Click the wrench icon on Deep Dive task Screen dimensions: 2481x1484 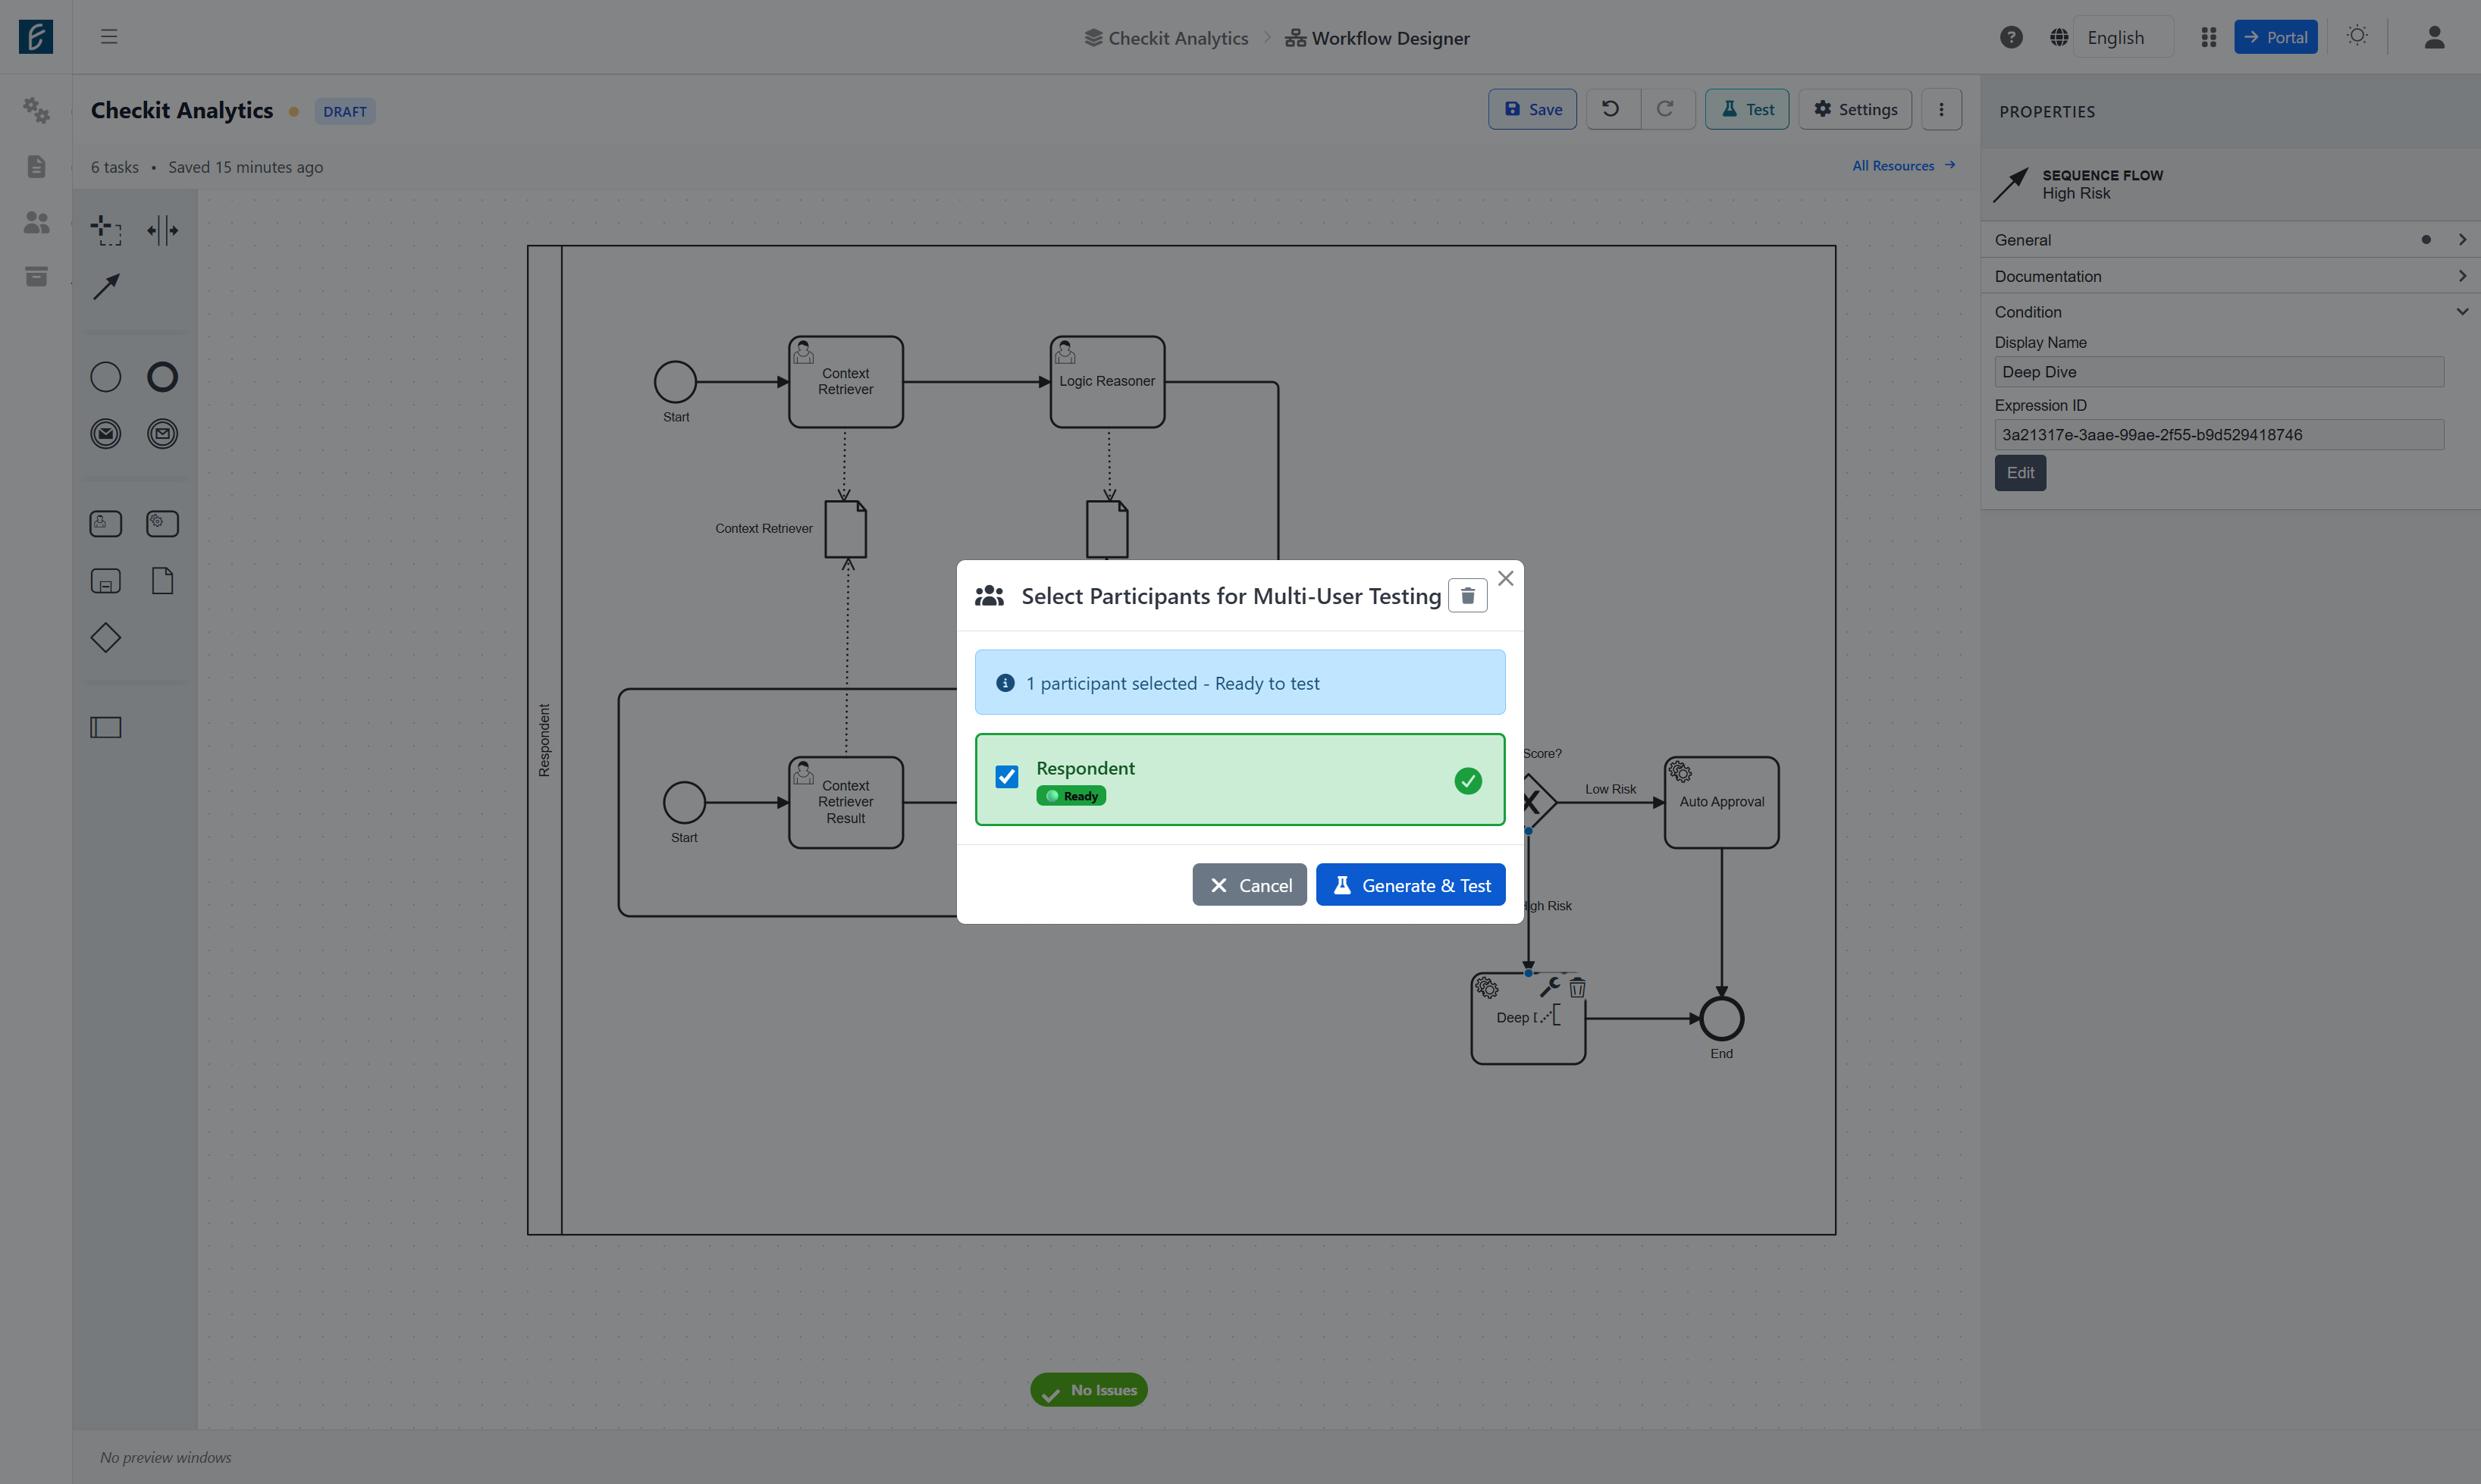pyautogui.click(x=1550, y=988)
